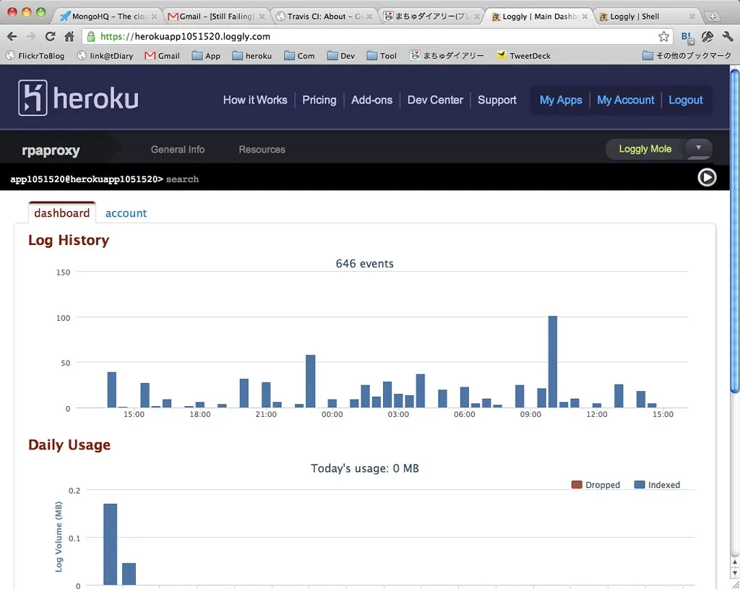Go to How it Works
Screen dimensions: 740x589
255,100
